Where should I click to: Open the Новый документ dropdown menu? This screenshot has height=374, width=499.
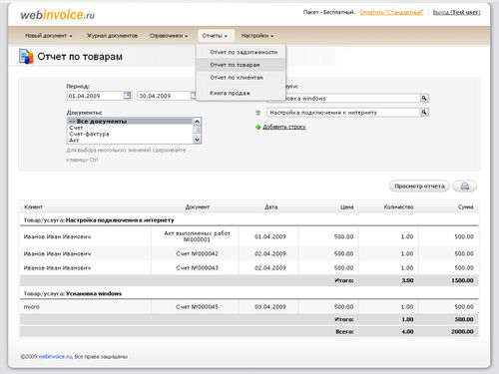coord(49,36)
